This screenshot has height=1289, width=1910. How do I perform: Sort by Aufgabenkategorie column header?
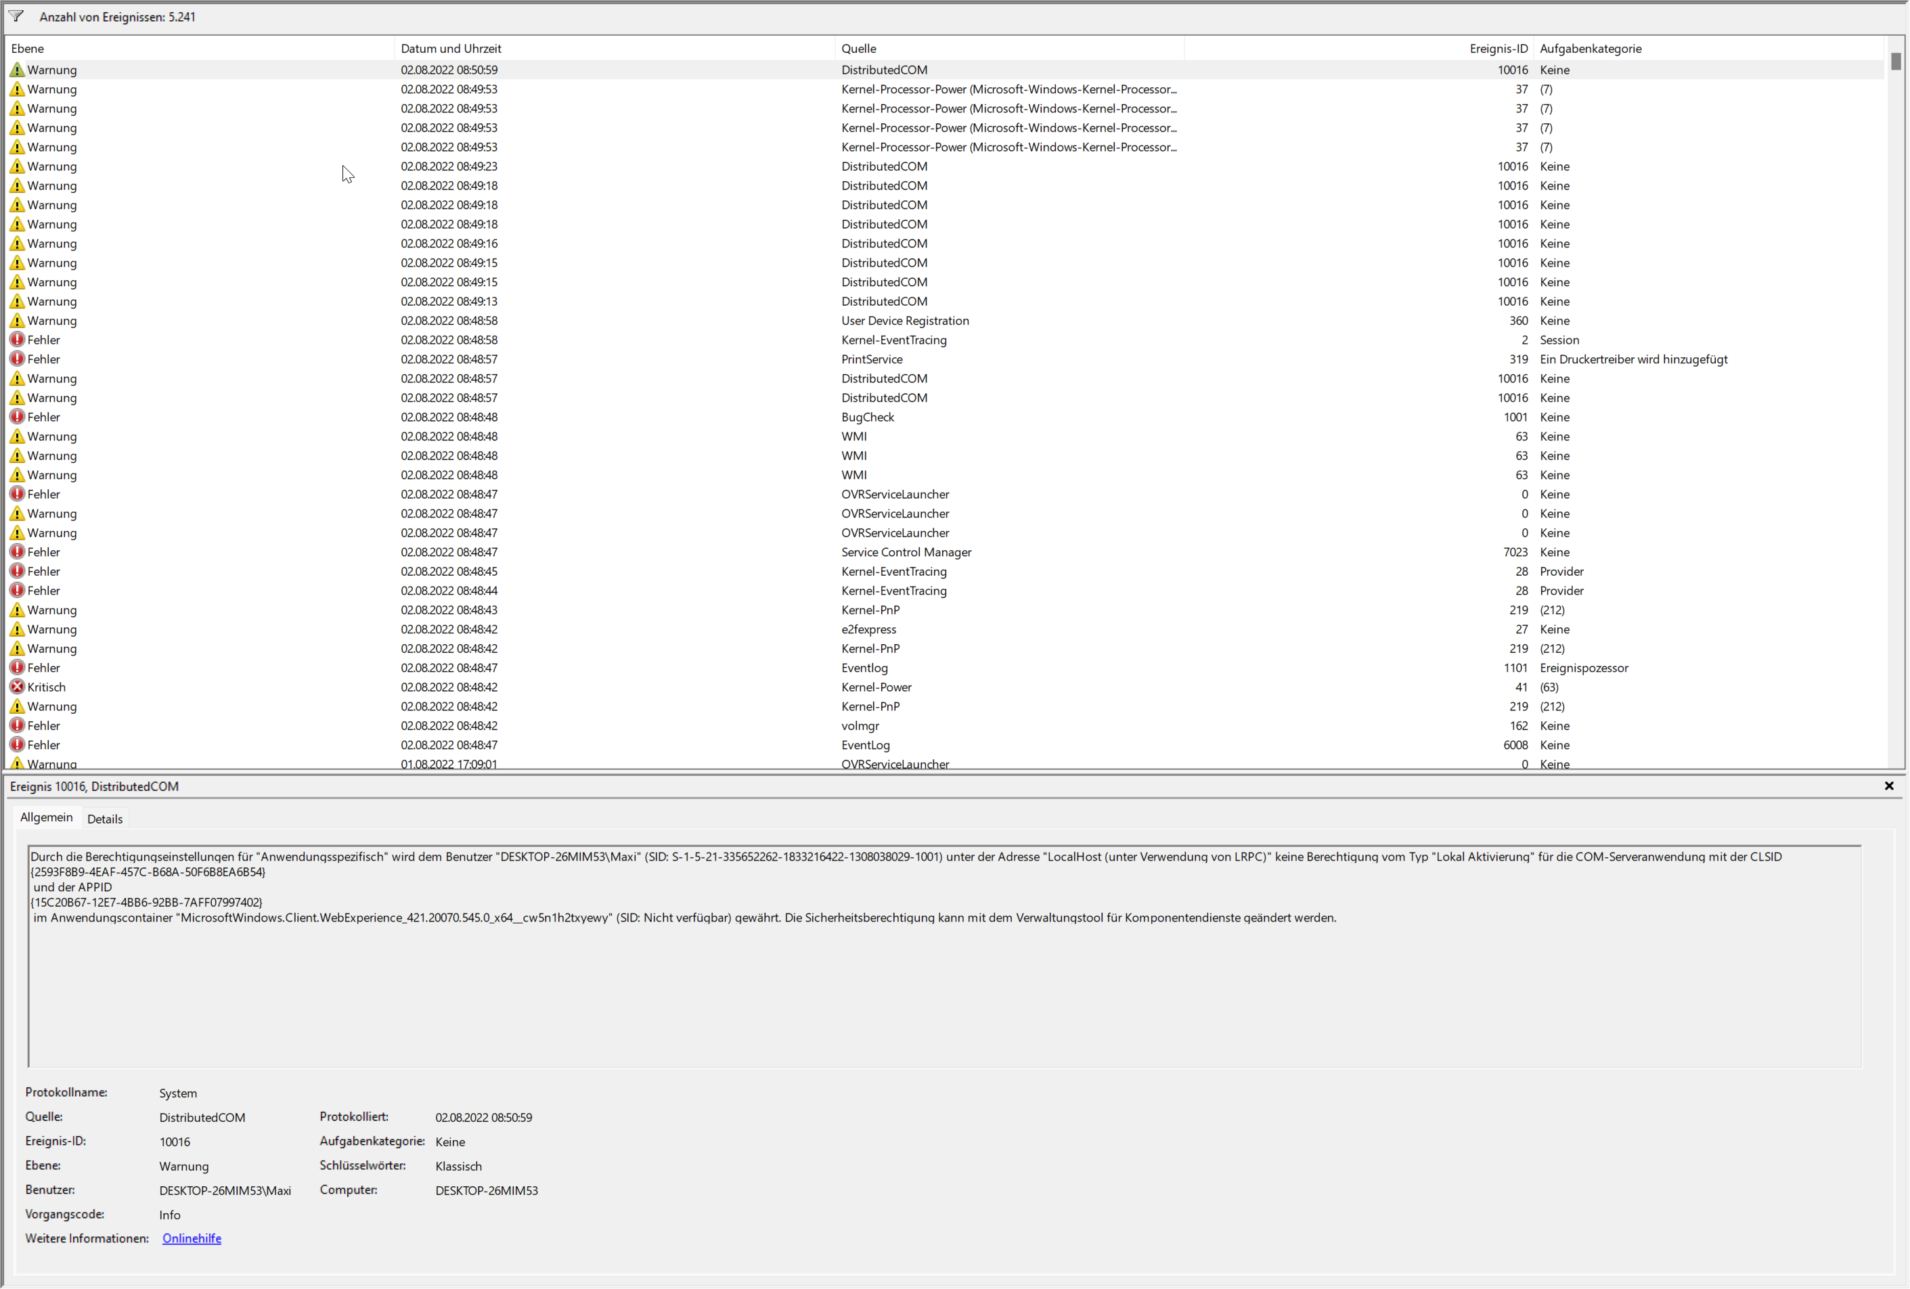(1591, 49)
